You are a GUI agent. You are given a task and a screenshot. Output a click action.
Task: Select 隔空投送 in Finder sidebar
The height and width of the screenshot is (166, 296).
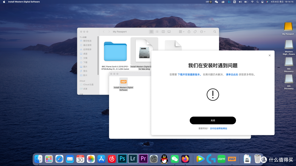point(87,41)
